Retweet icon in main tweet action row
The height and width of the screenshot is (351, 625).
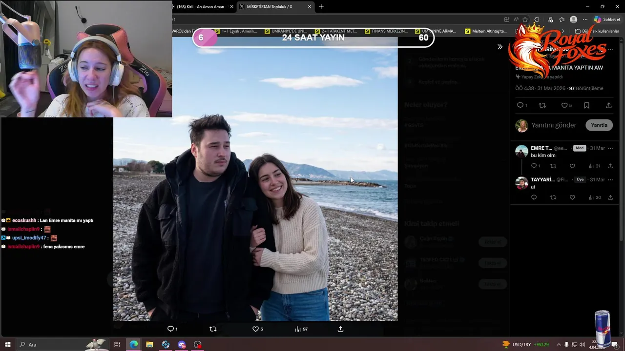(x=542, y=105)
